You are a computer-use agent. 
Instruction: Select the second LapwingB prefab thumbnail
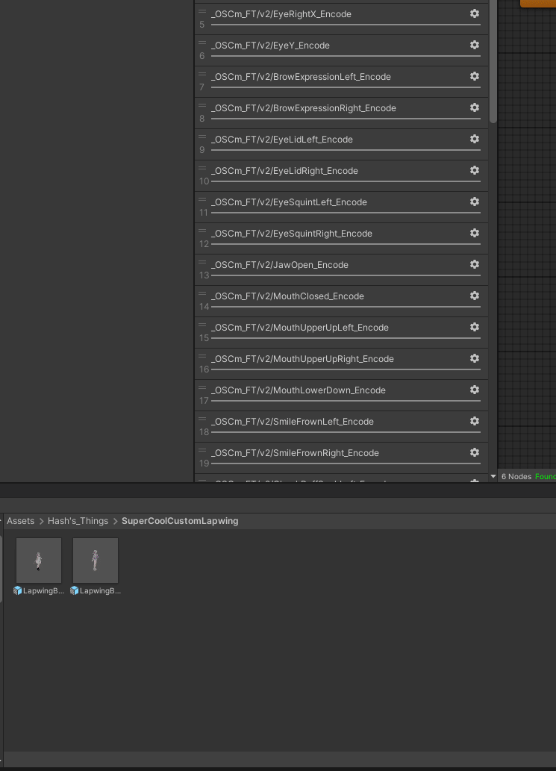click(96, 561)
